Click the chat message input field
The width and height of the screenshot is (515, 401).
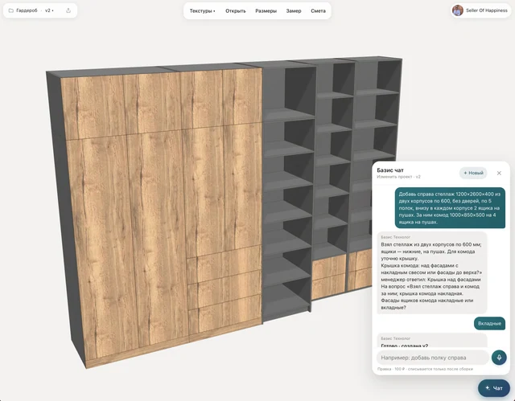click(433, 358)
